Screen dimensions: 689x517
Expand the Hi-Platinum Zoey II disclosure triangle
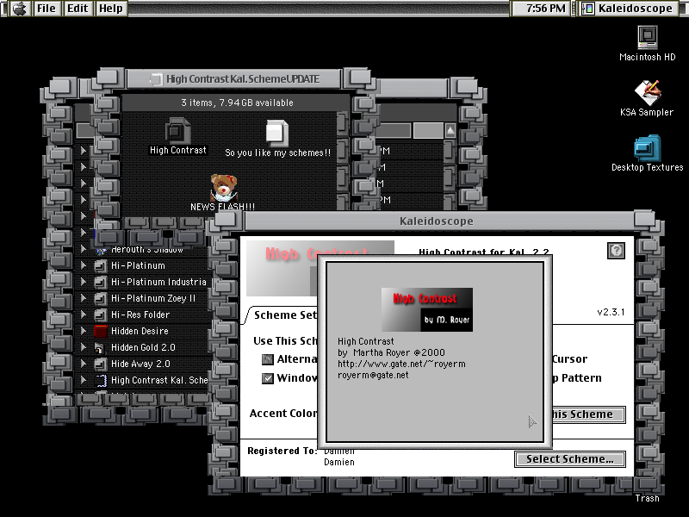(x=84, y=297)
